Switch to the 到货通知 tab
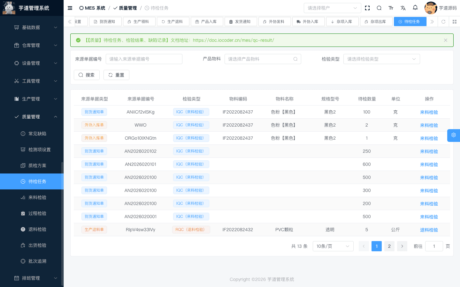 pos(105,21)
